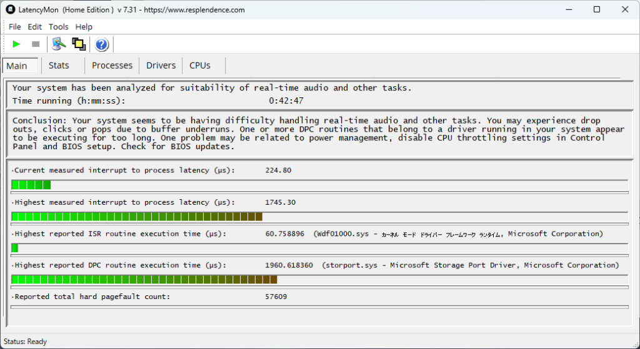This screenshot has width=640, height=349.
Task: Open the Tools menu
Action: pos(59,27)
